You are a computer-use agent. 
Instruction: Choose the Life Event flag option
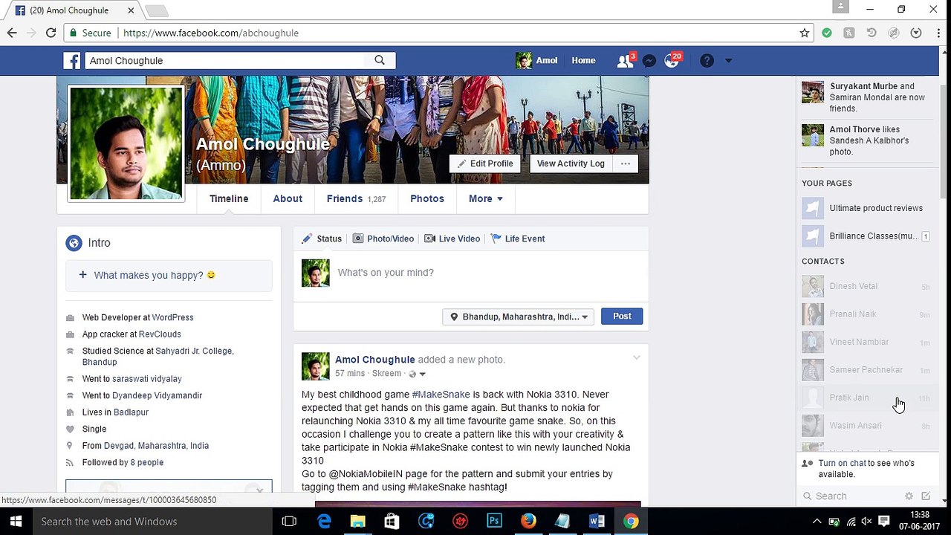click(518, 239)
